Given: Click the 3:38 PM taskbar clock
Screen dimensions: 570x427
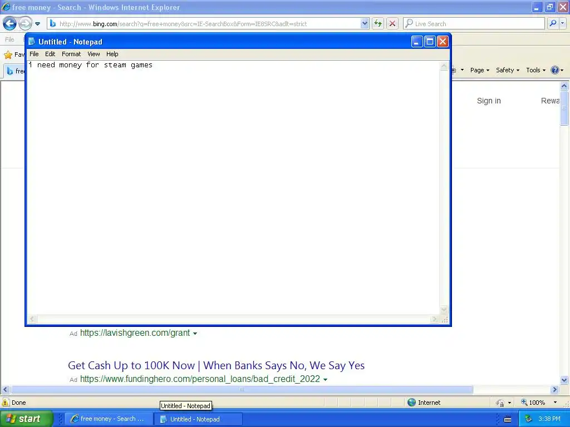Looking at the screenshot, I should (x=549, y=419).
